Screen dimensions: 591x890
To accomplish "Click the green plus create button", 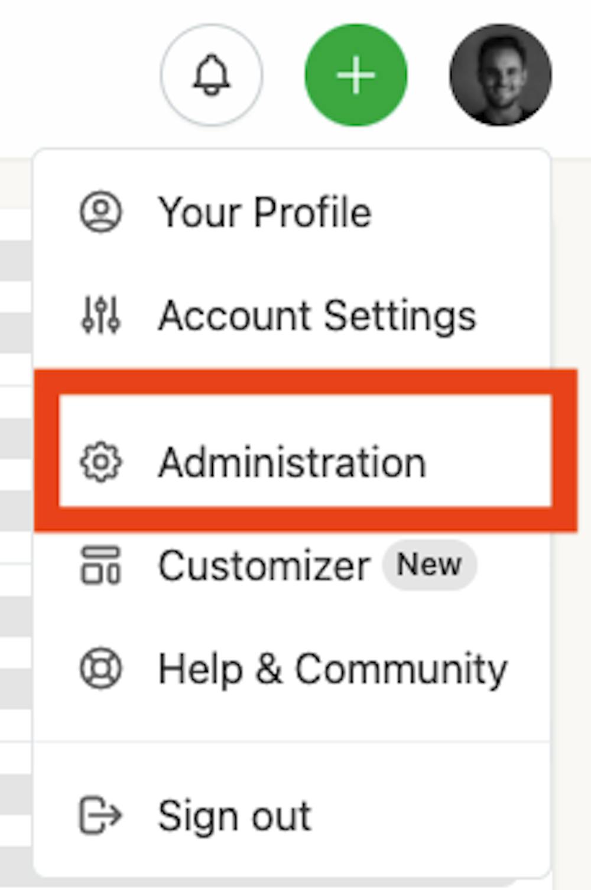I will (356, 75).
